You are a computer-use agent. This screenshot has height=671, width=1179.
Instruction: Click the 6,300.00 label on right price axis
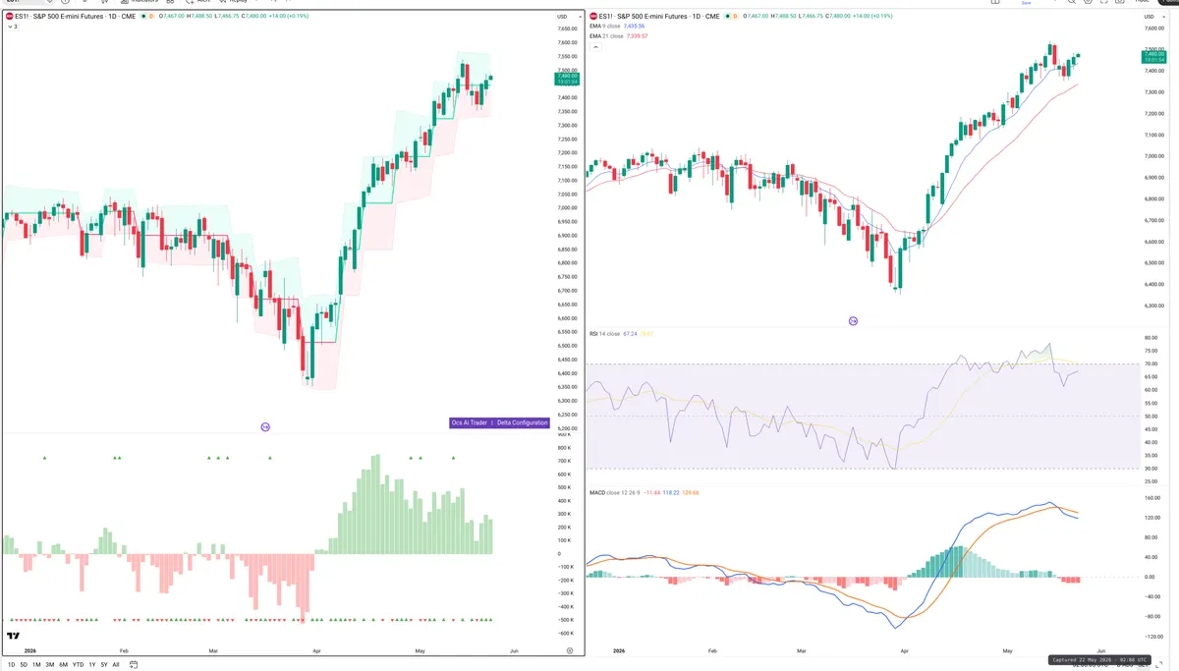(1155, 307)
